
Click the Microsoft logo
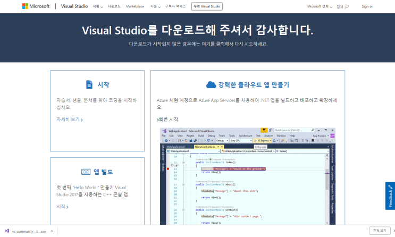point(36,6)
